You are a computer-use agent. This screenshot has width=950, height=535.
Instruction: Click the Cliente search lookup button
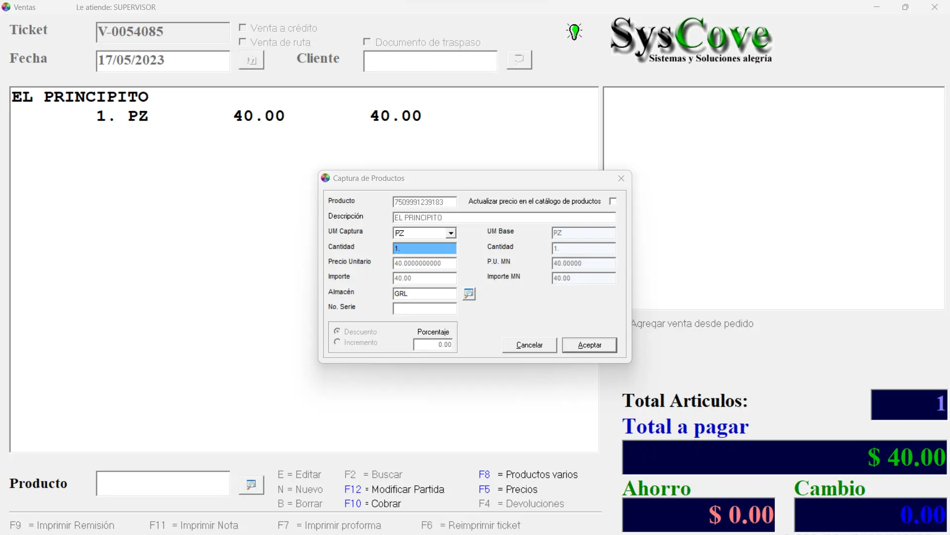pos(519,60)
